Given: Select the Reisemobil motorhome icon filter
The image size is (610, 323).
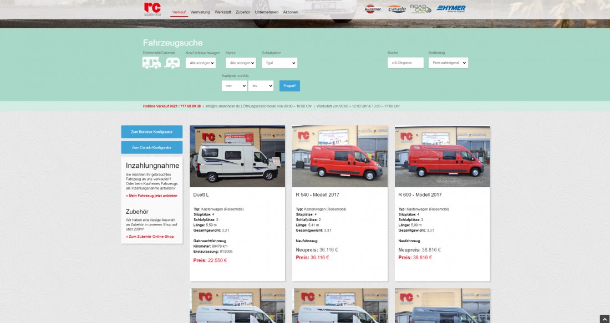Looking at the screenshot, I should (152, 63).
